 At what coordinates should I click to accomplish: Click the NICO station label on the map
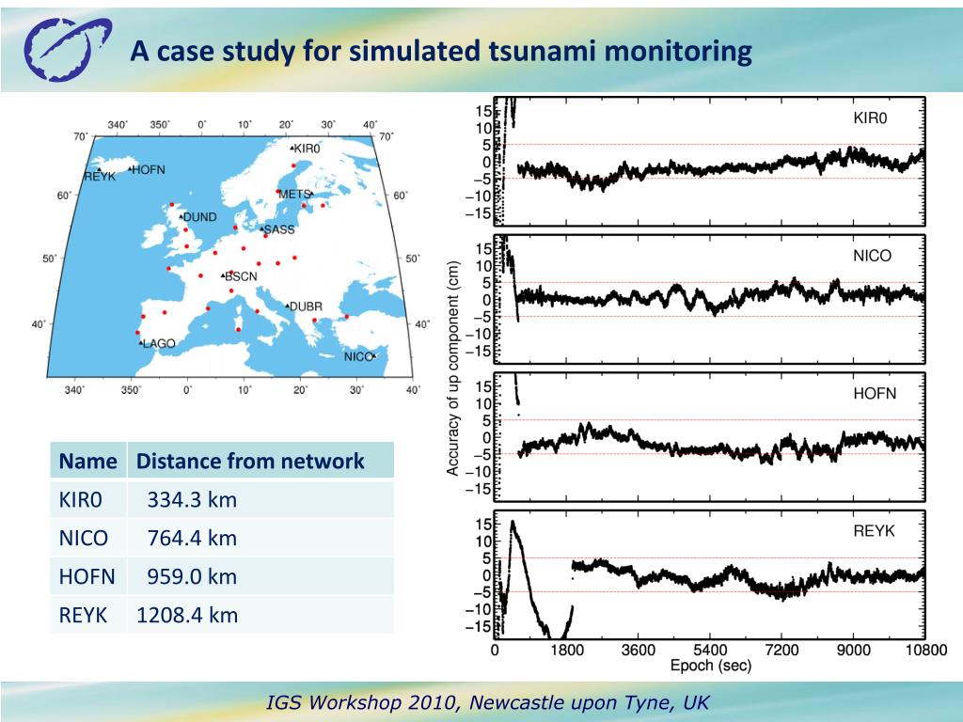tap(358, 356)
